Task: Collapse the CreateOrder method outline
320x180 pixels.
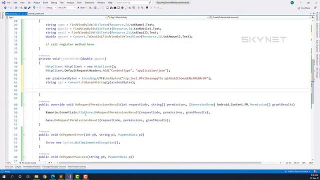Action: pyautogui.click(x=23, y=59)
